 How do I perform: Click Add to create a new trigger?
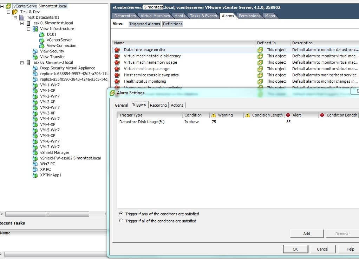click(307, 234)
